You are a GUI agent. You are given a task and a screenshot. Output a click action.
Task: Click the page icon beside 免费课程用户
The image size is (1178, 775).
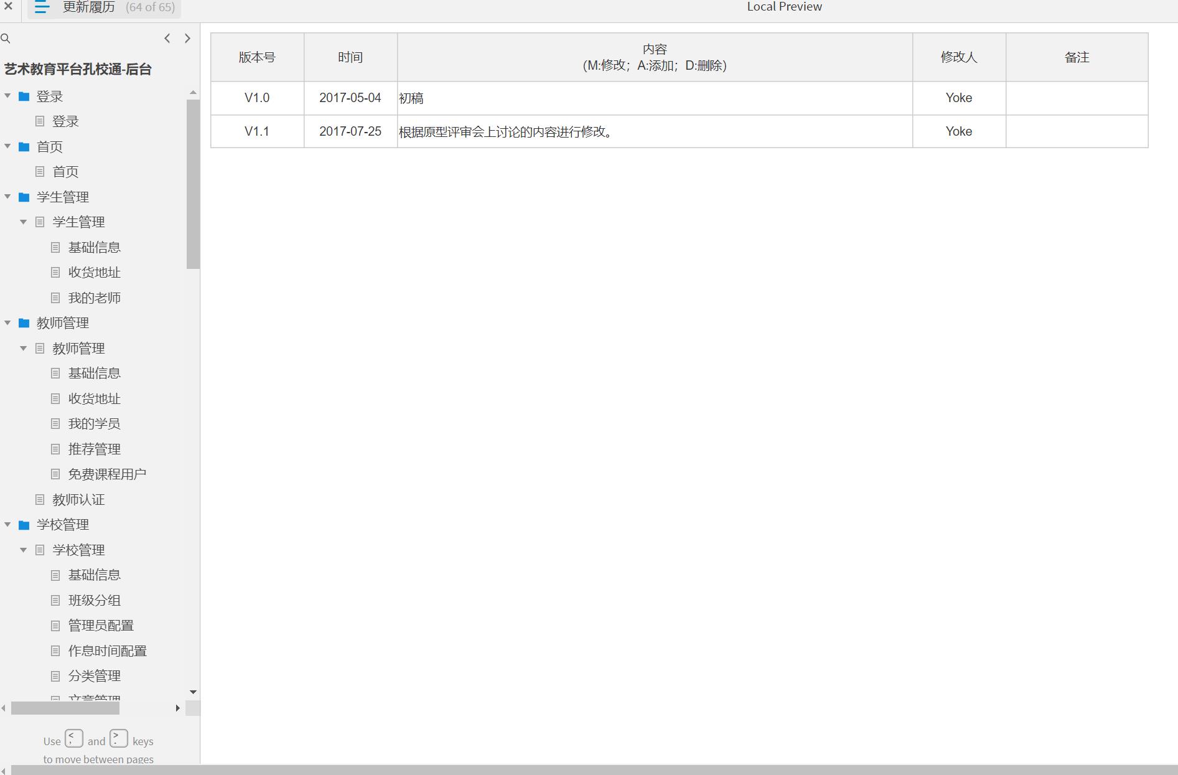coord(55,474)
